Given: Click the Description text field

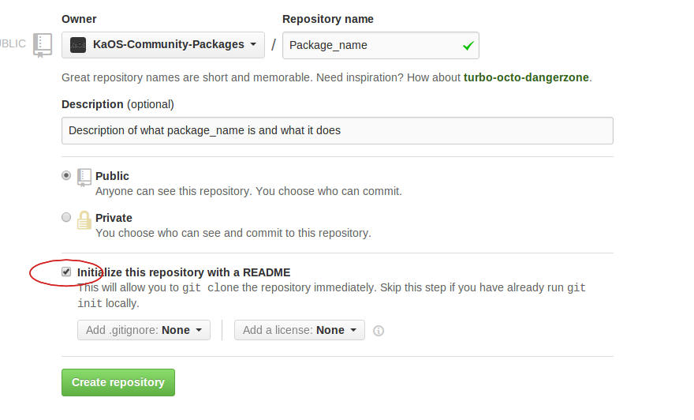Looking at the screenshot, I should coord(338,130).
